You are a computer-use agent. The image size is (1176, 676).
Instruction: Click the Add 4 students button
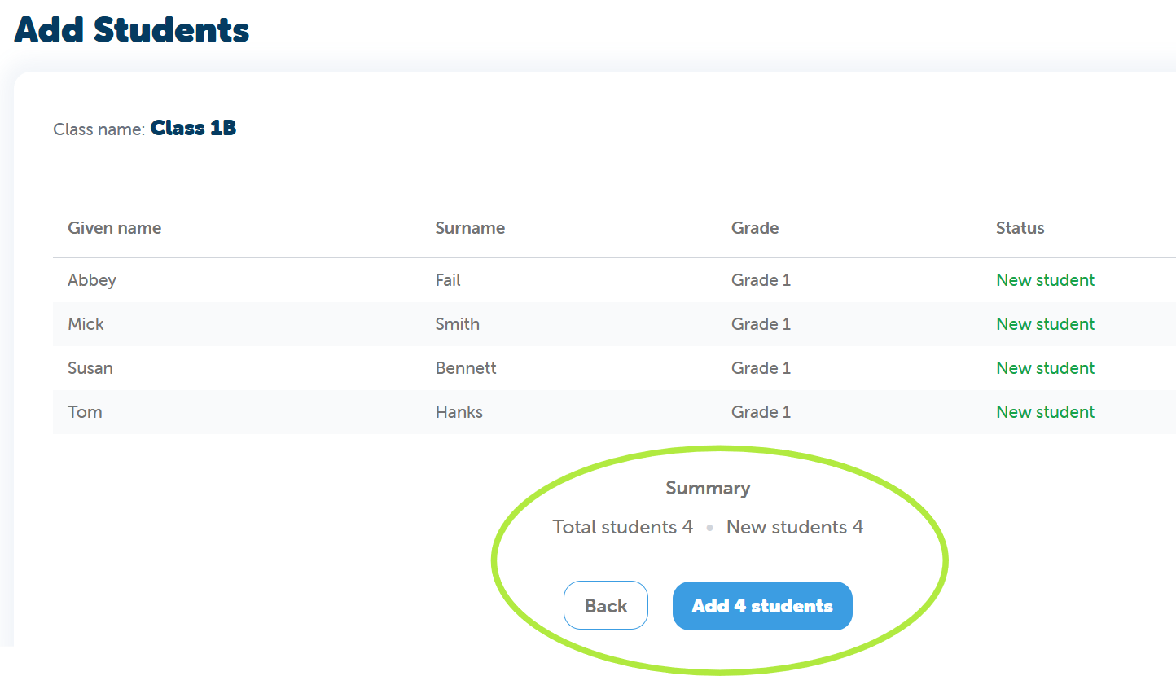click(x=762, y=605)
